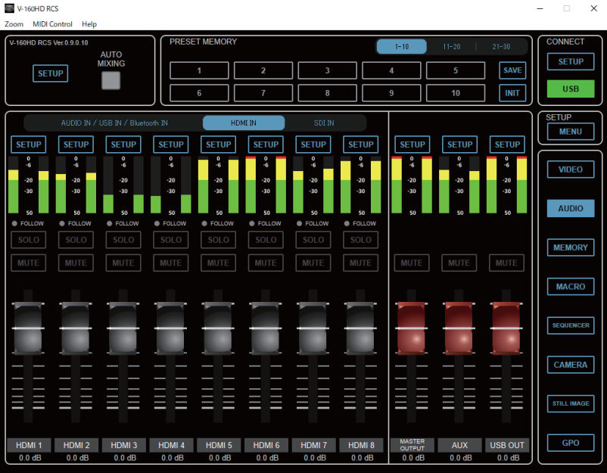Viewport: 607px width, 473px height.
Task: Click the red AUX fader
Action: (x=459, y=328)
